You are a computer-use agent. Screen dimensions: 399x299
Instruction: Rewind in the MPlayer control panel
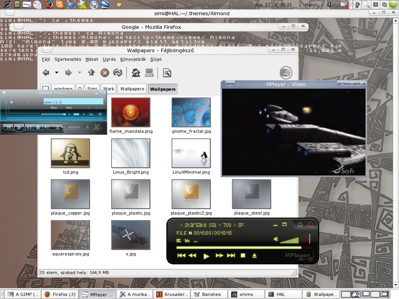[192, 255]
